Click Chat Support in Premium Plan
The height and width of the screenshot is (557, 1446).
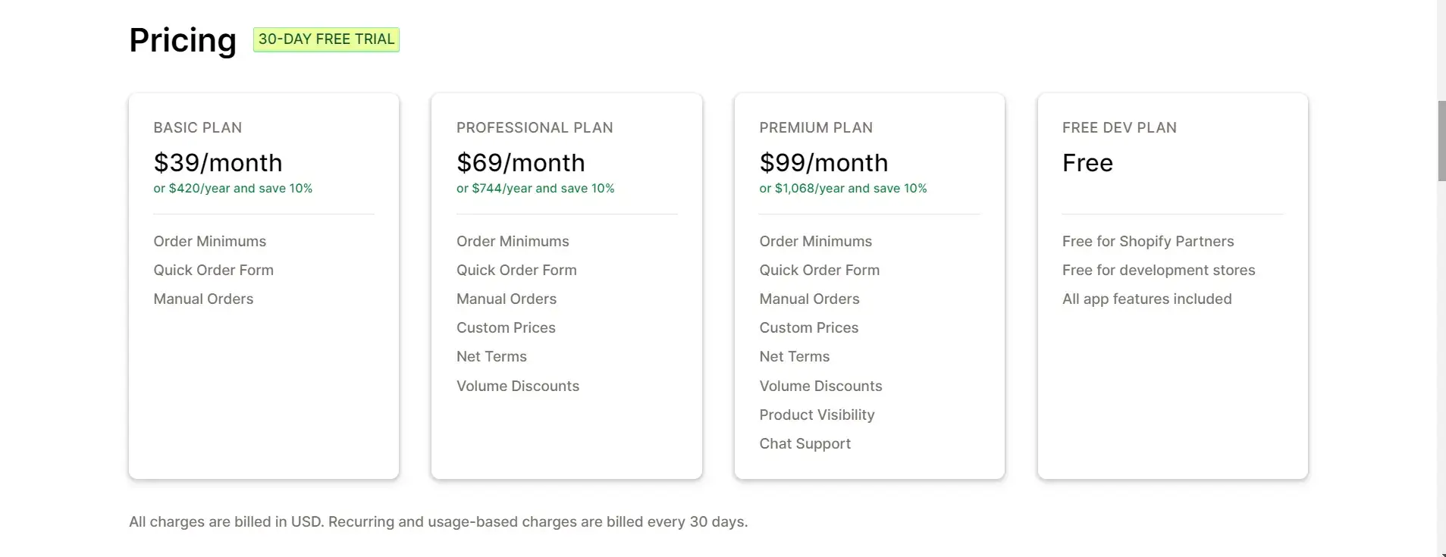[805, 444]
